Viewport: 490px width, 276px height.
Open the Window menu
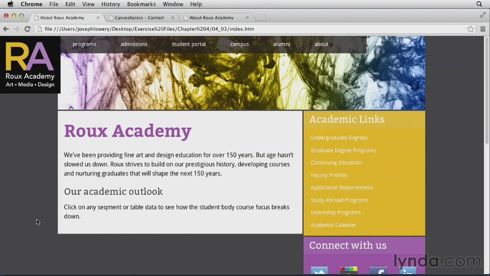point(173,4)
